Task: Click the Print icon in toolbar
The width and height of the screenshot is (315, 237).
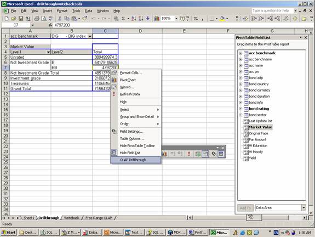Action: (x=37, y=19)
